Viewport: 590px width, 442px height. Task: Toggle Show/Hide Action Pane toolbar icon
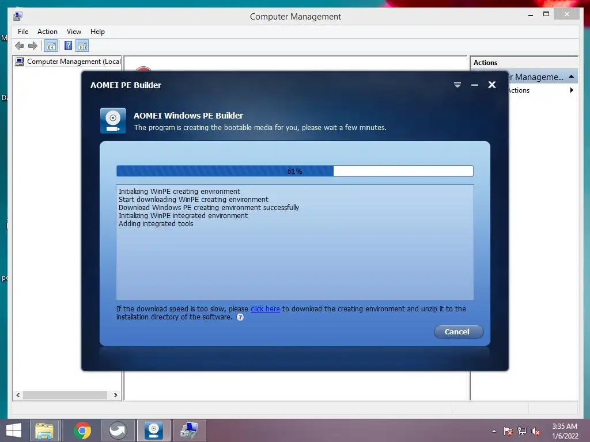[x=82, y=46]
